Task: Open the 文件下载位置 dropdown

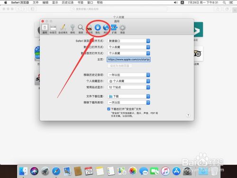Action: (x=128, y=96)
